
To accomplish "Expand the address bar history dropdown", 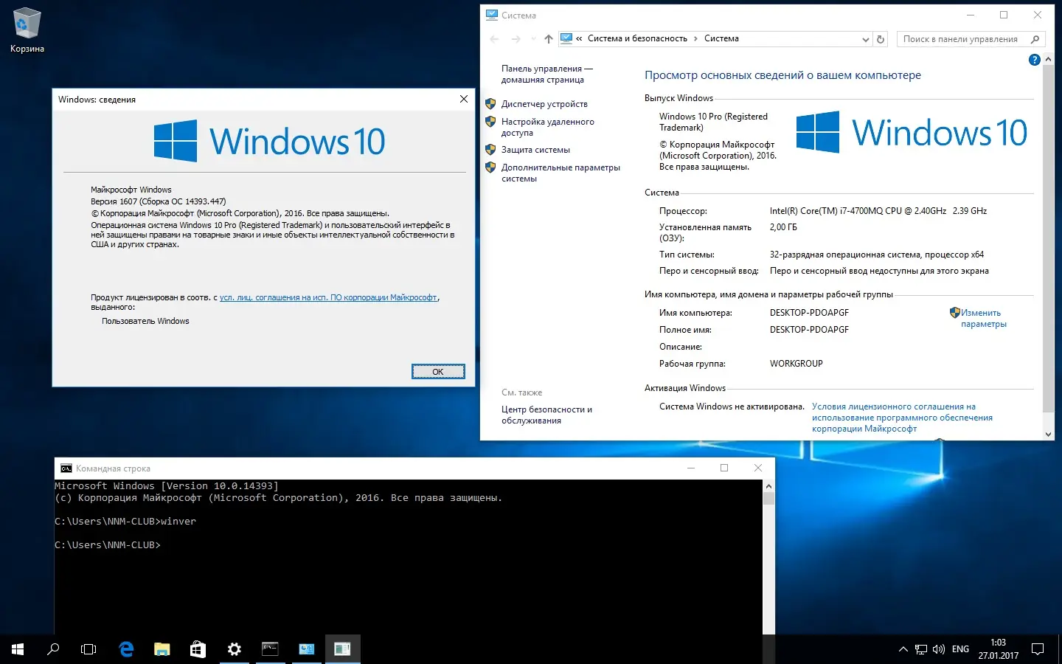I will (866, 39).
